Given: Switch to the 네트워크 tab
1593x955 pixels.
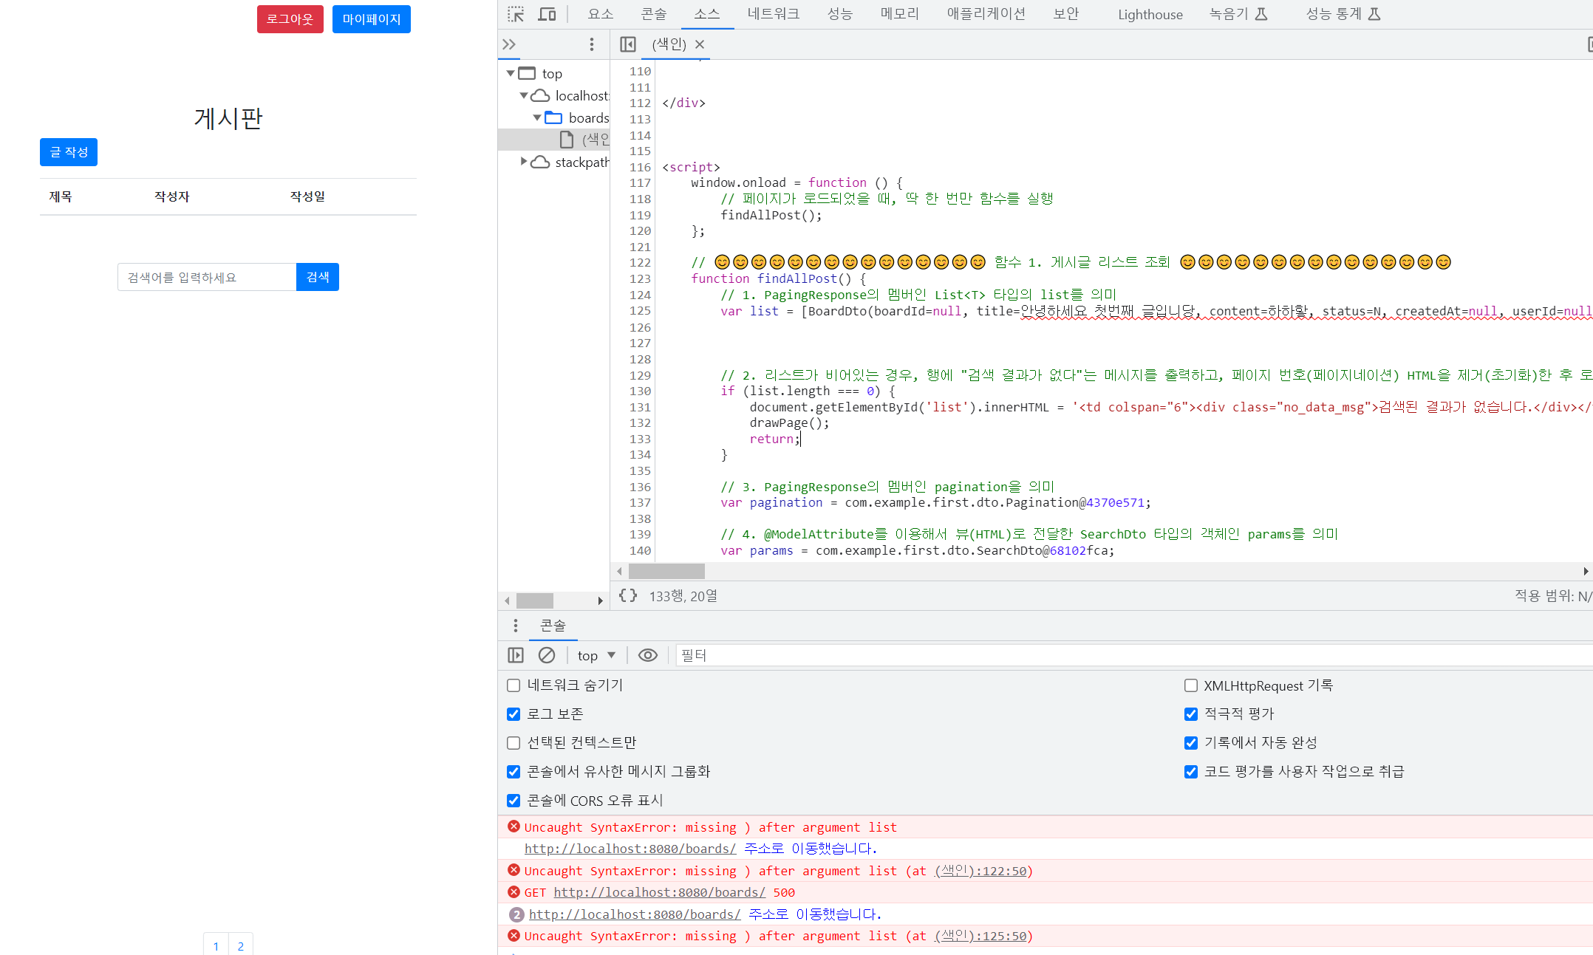Looking at the screenshot, I should 773,14.
